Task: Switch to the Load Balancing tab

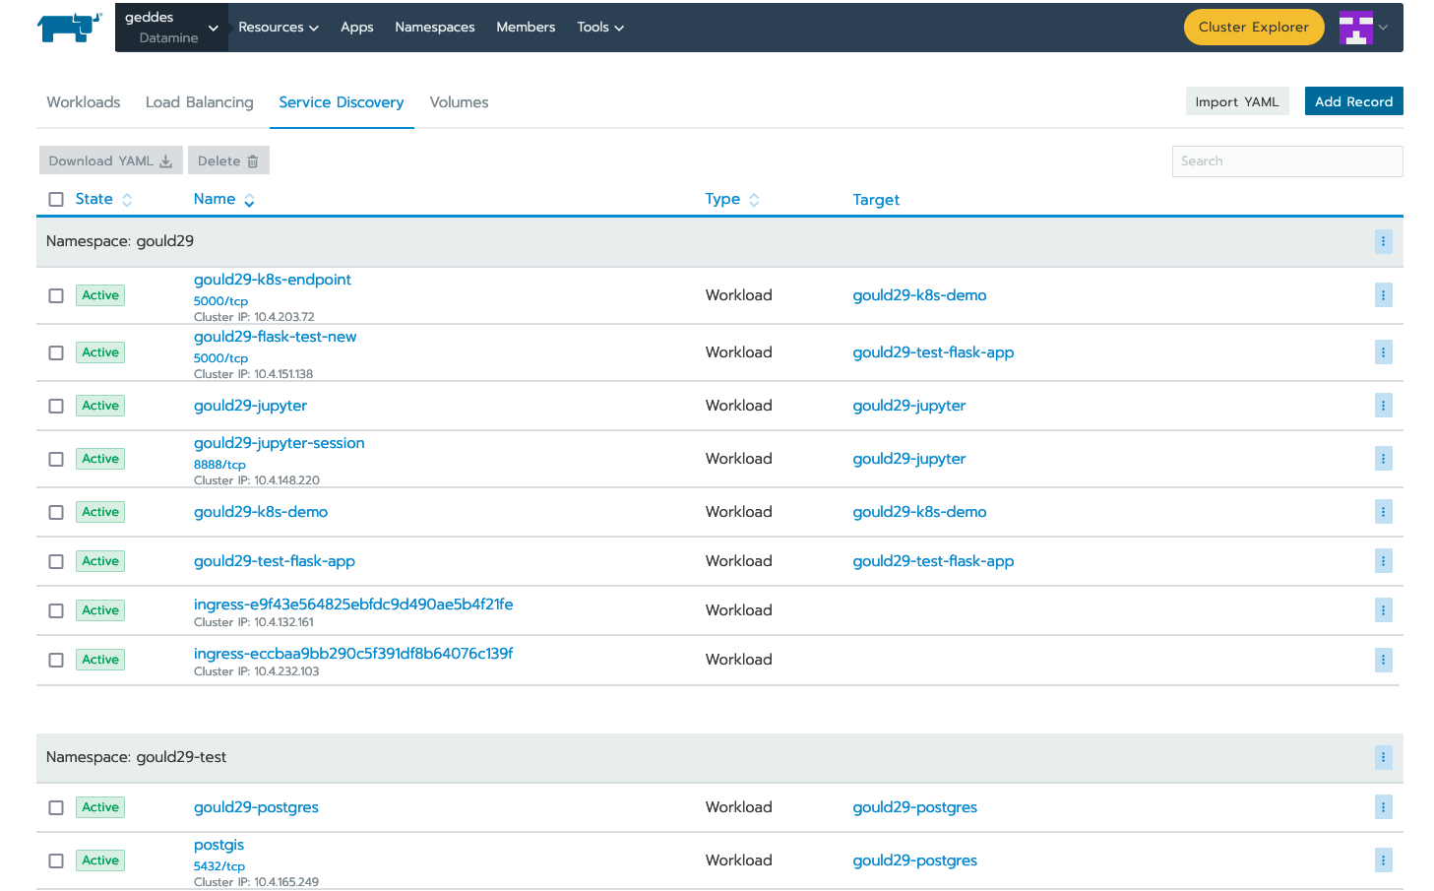Action: coord(199,102)
